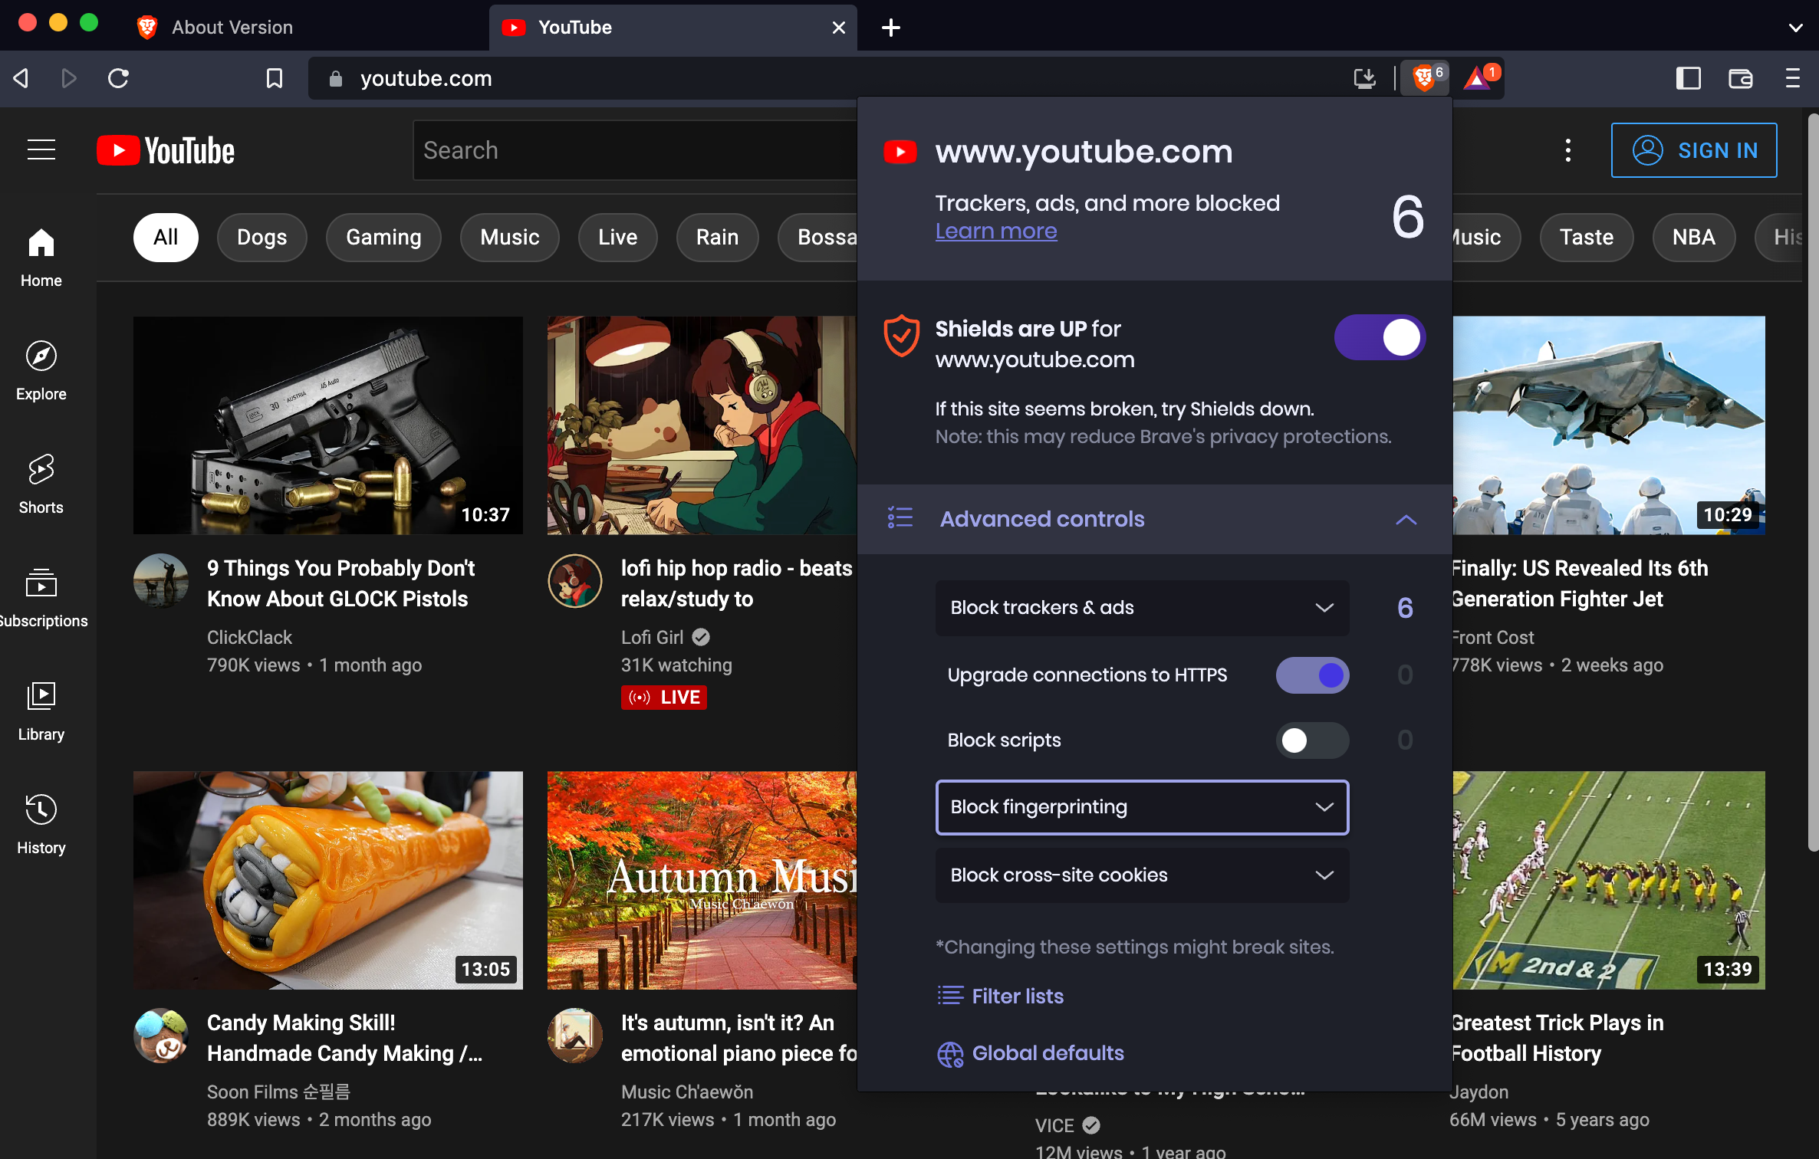
Task: Open Shorts in YouTube sidebar
Action: [x=41, y=483]
